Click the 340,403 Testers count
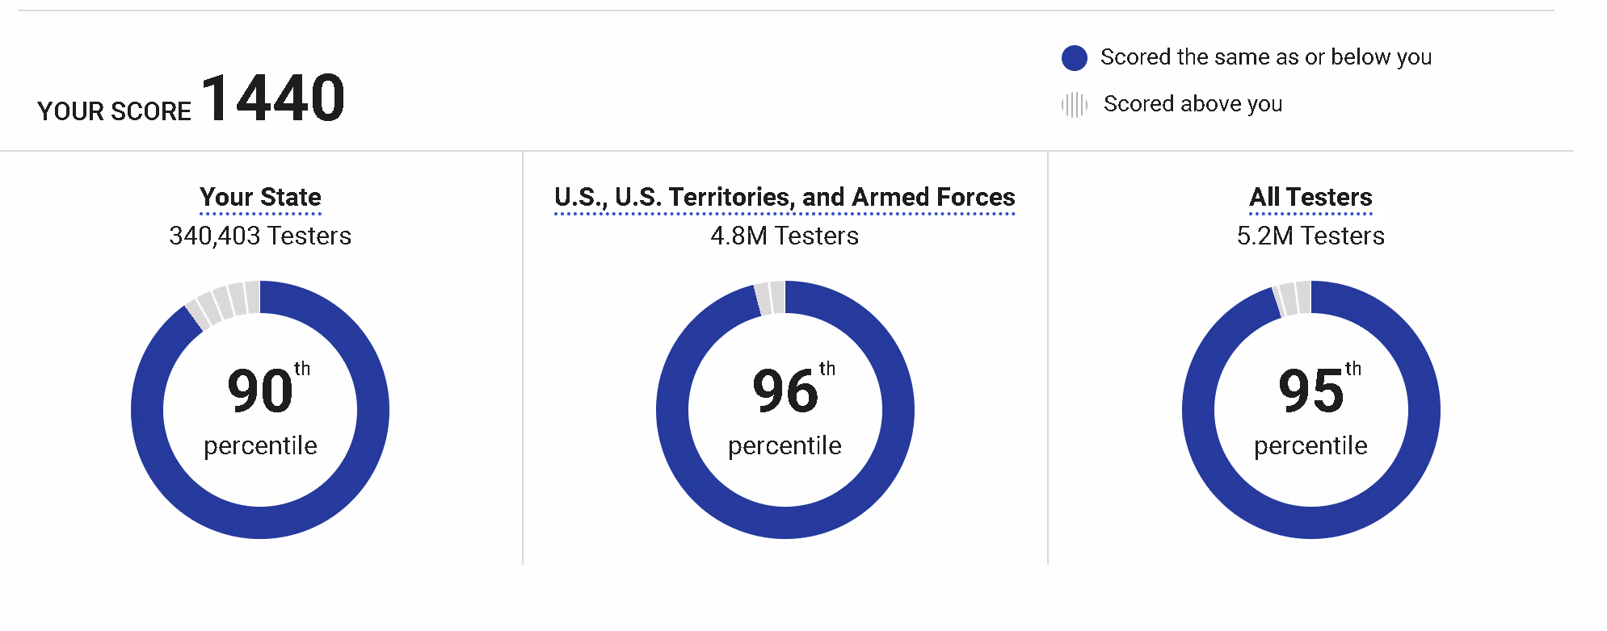1607x631 pixels. (x=260, y=236)
